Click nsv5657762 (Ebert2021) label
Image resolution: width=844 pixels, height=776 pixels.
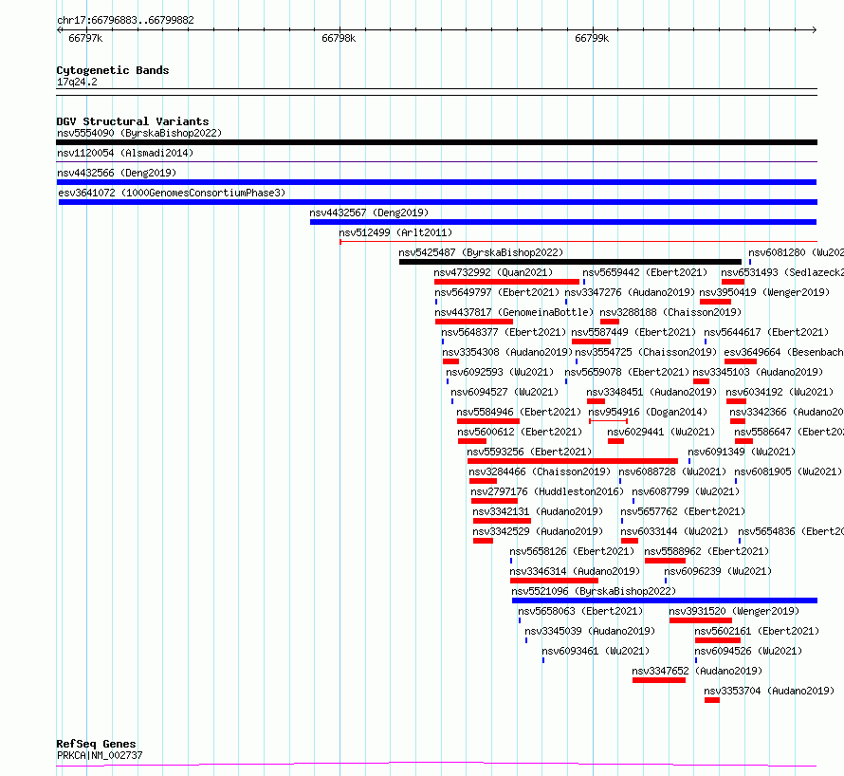click(x=683, y=511)
